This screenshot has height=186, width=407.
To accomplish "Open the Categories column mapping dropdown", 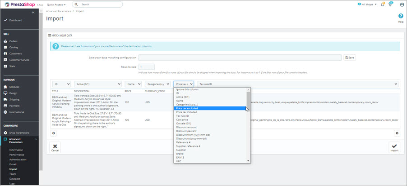I will [x=157, y=84].
